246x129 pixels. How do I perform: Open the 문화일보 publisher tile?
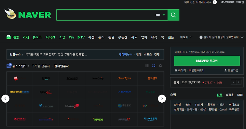coord(150,78)
